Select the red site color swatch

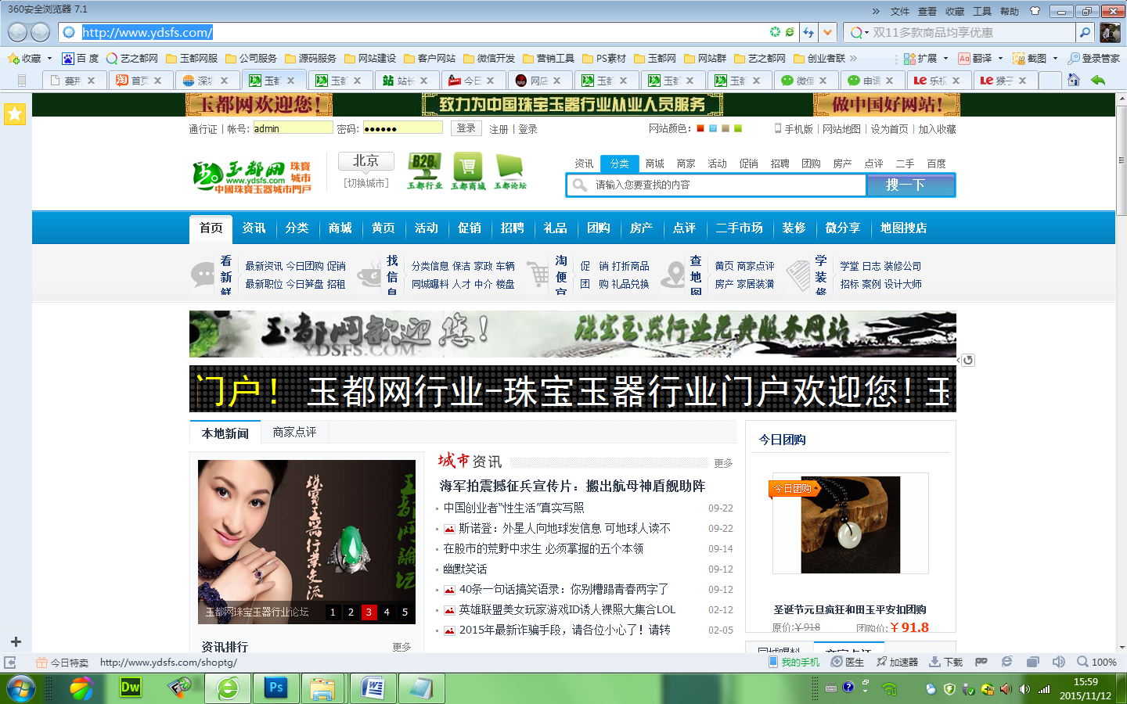pos(700,128)
